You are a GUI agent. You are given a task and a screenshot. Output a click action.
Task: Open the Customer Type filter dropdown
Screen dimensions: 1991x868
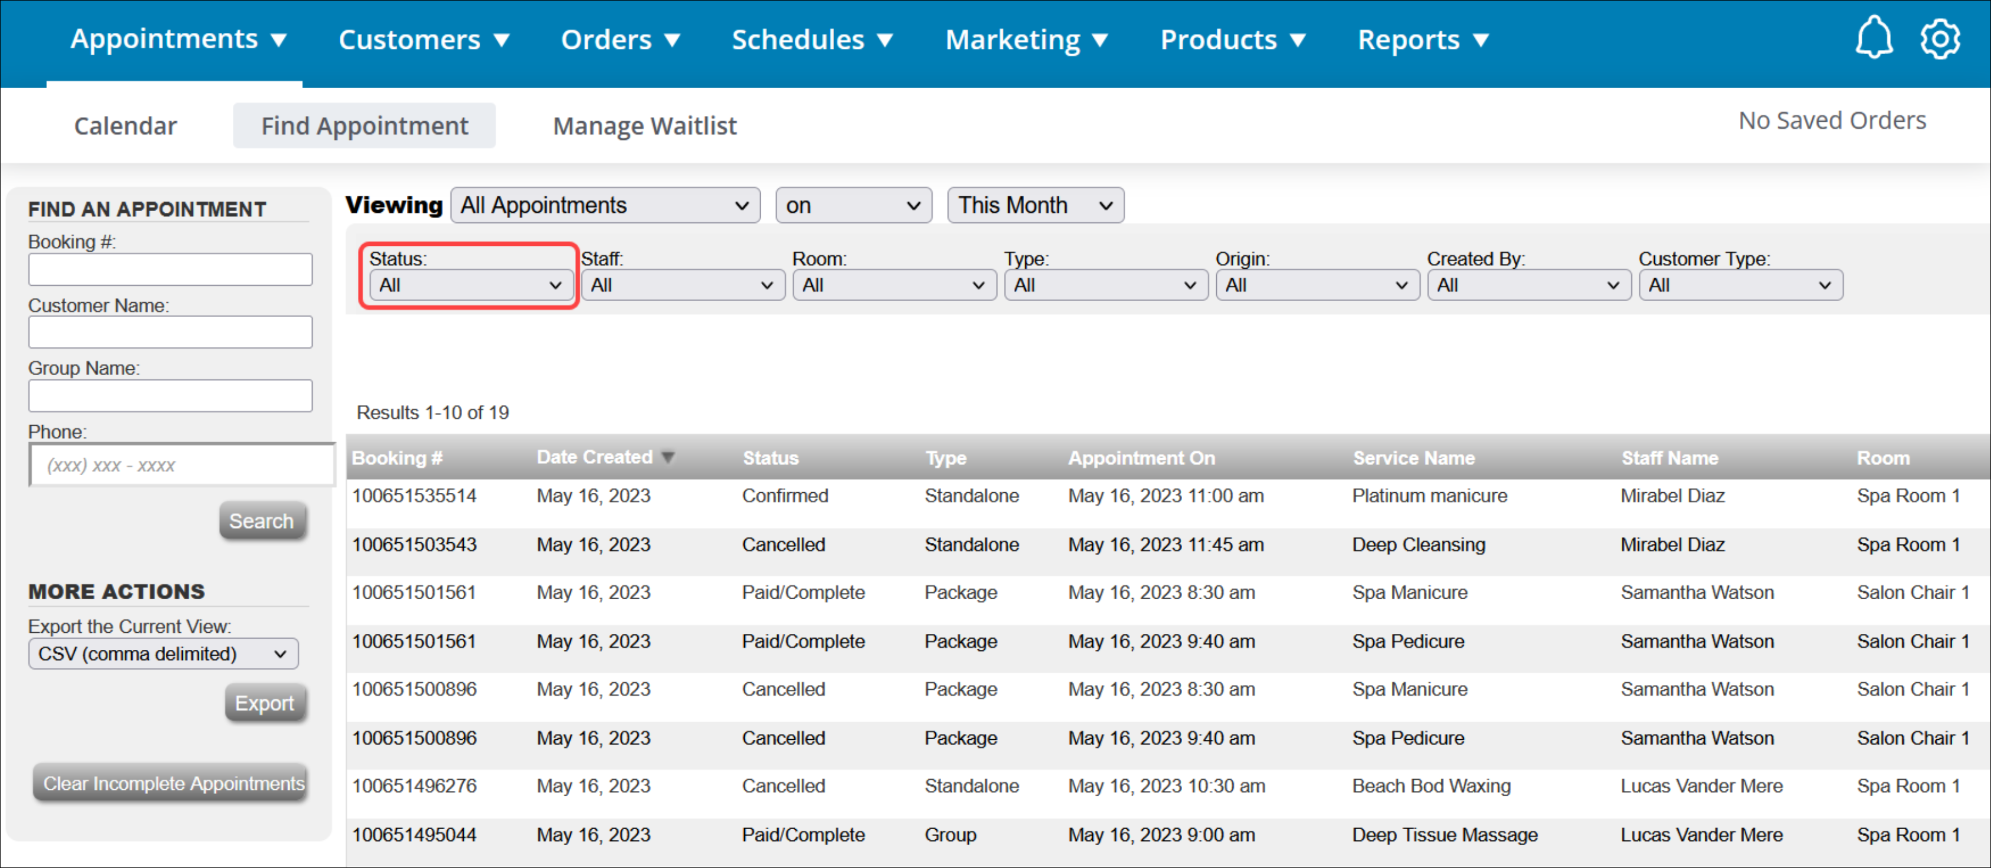(x=1739, y=285)
